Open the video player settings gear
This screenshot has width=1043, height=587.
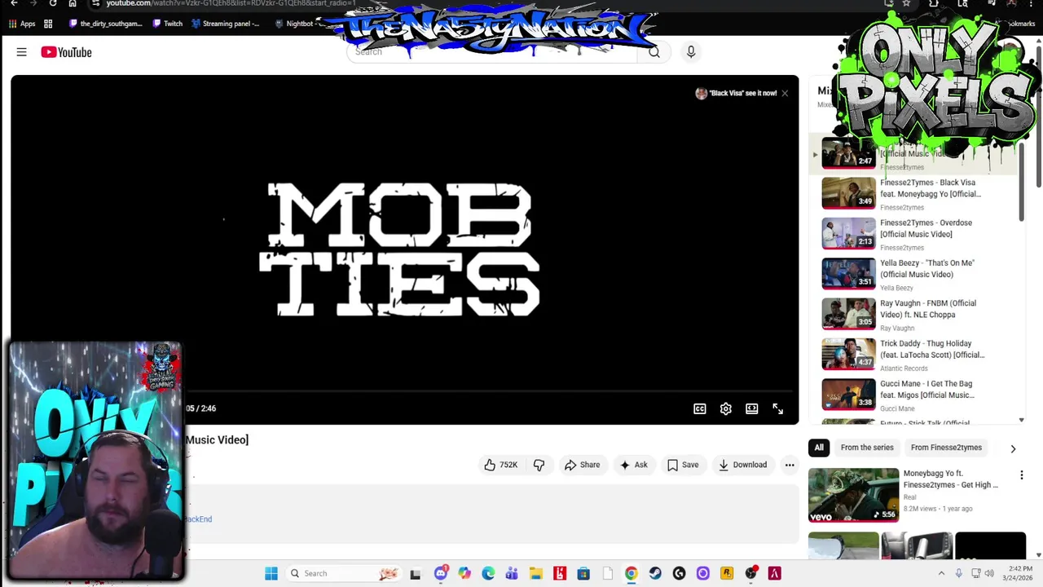(x=725, y=408)
